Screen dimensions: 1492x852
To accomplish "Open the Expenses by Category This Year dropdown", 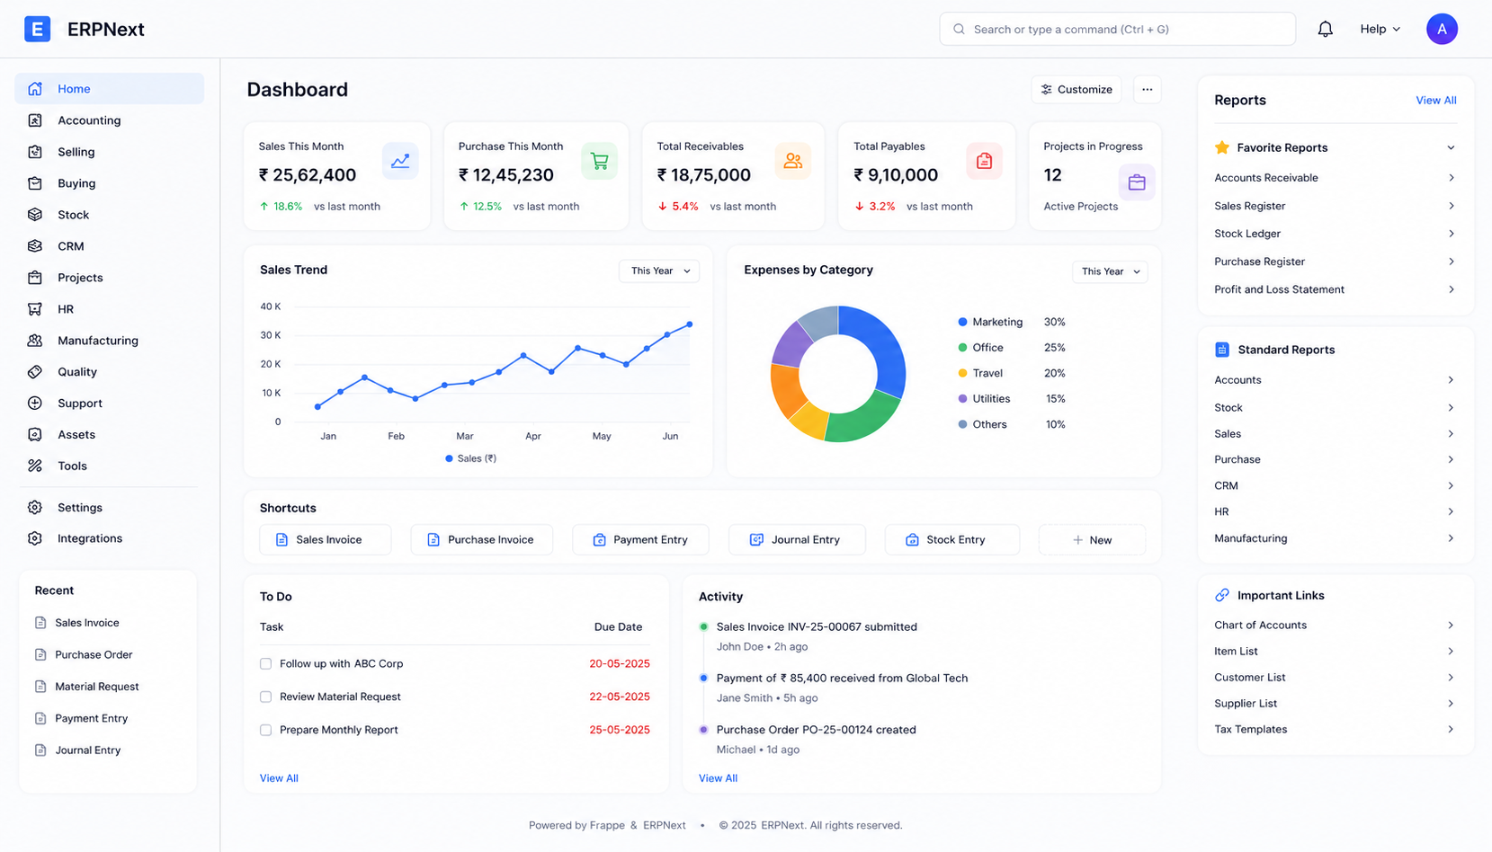I will point(1110,271).
